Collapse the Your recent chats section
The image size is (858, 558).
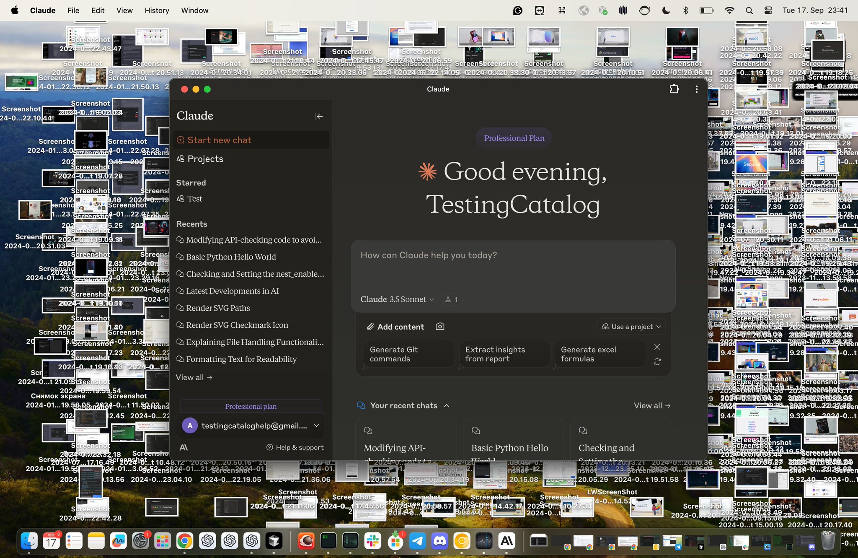point(447,405)
